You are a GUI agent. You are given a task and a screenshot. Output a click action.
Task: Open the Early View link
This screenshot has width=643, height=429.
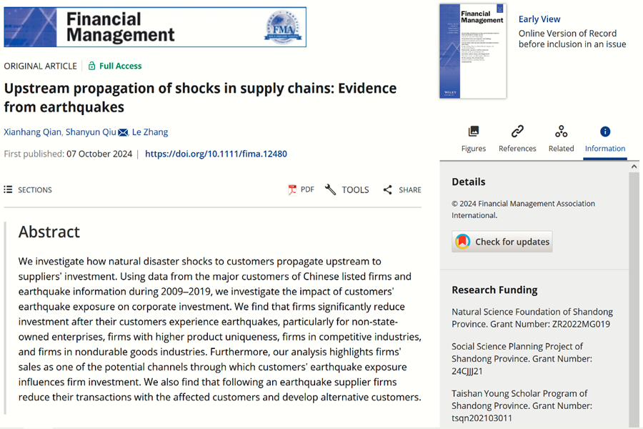point(539,19)
